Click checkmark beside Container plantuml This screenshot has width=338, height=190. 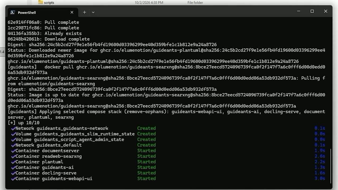13,162
